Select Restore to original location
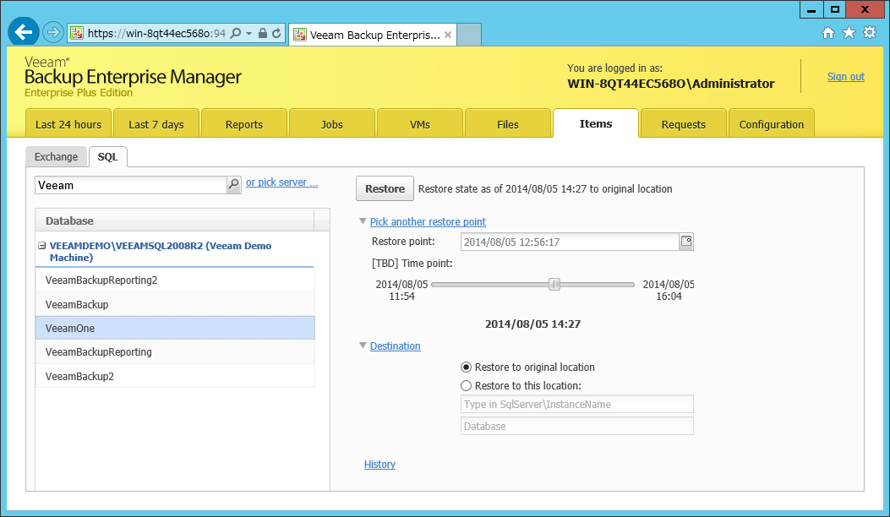 (466, 367)
